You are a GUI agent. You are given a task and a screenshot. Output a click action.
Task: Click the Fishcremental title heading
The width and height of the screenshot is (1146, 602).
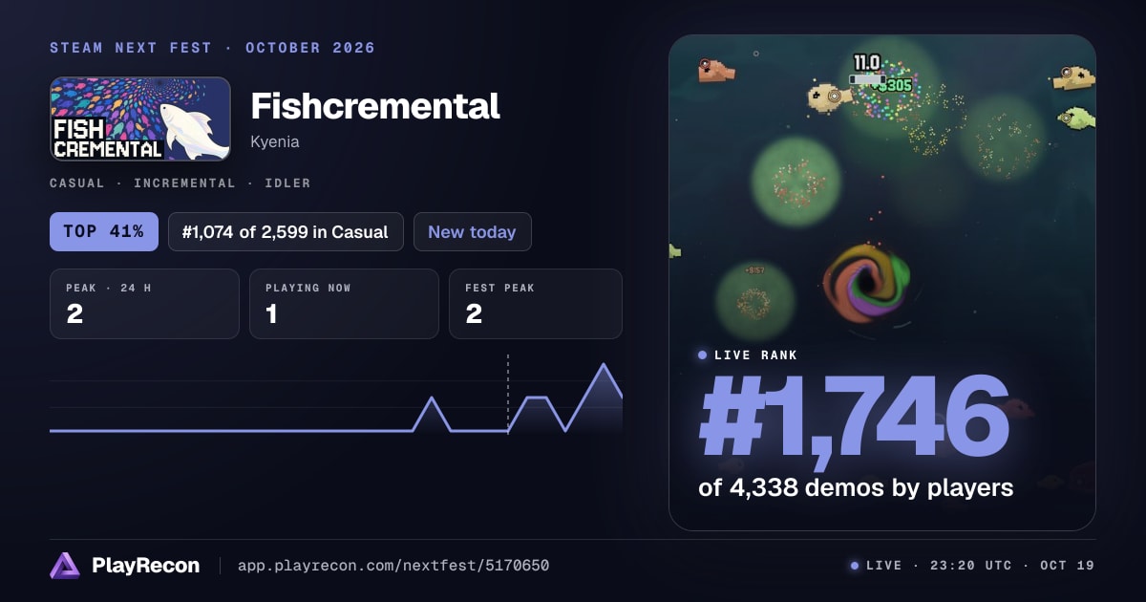coord(375,106)
